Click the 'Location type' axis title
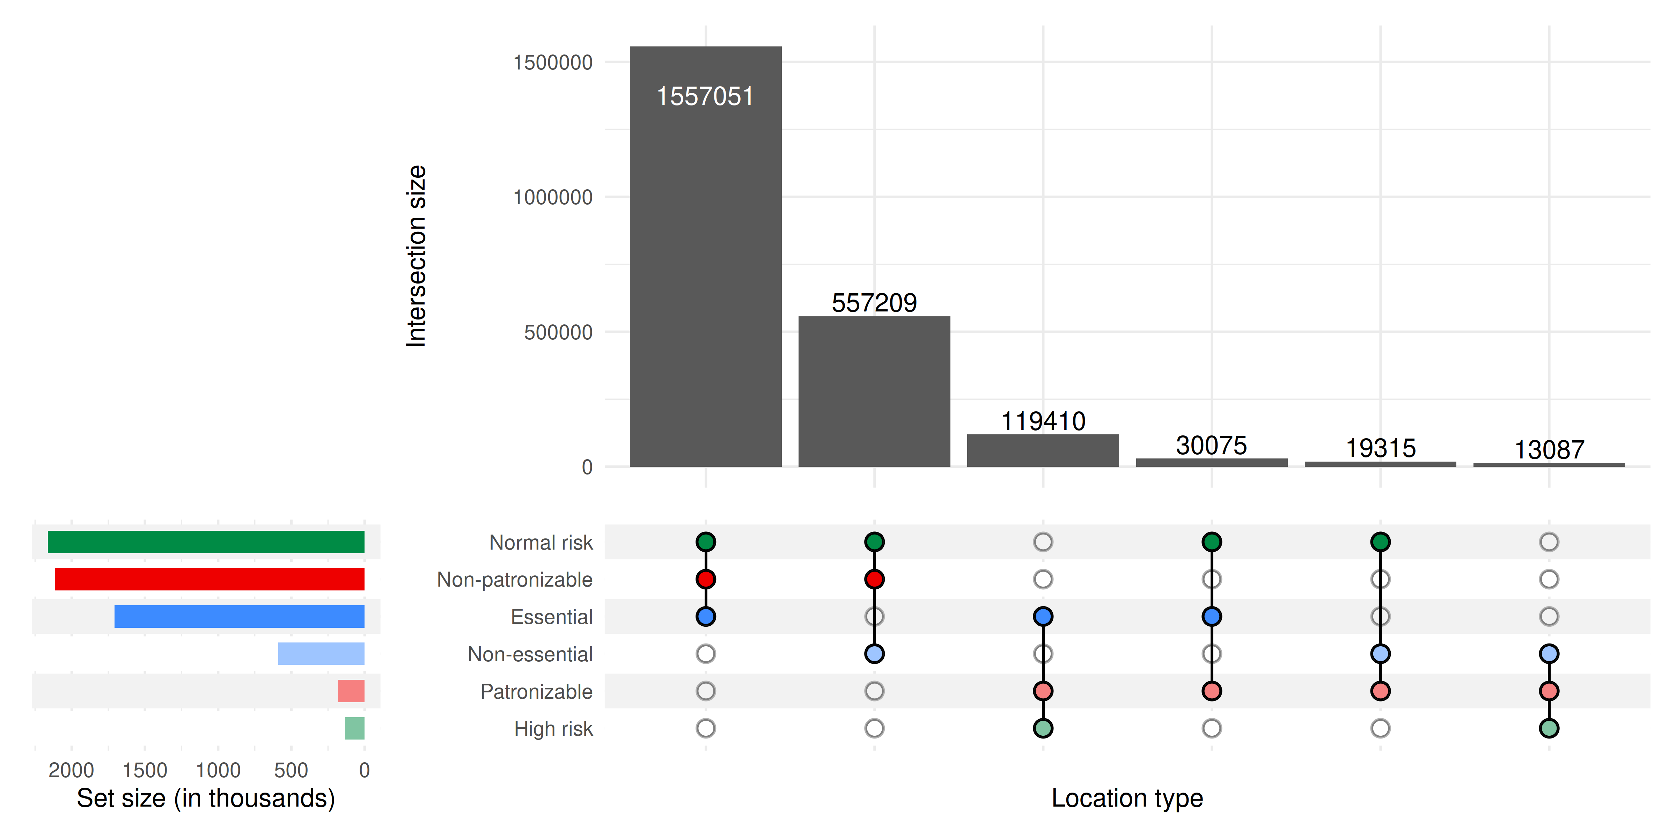The height and width of the screenshot is (838, 1676). tap(1127, 798)
